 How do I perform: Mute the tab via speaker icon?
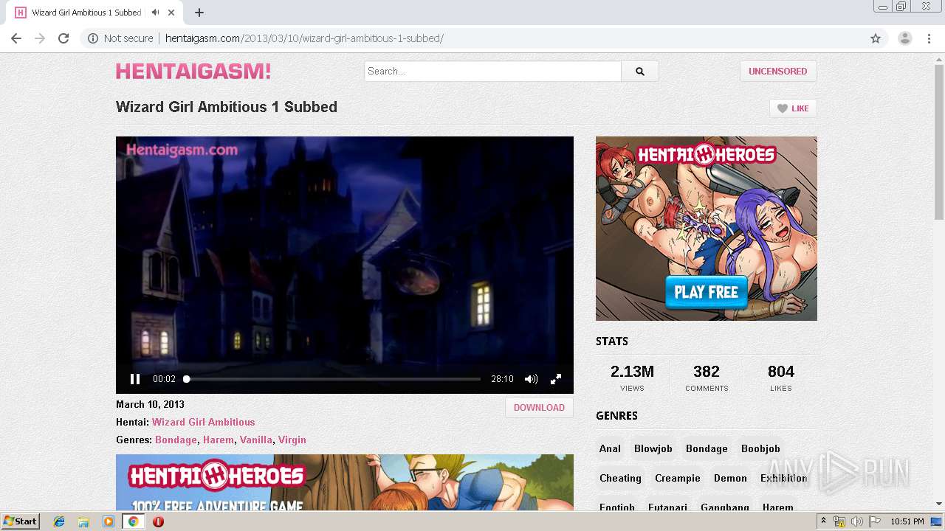tap(155, 13)
